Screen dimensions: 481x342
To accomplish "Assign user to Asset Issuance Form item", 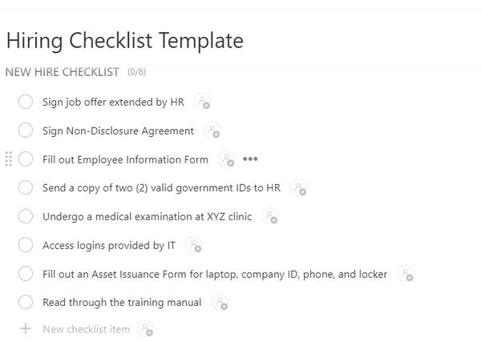I will pyautogui.click(x=406, y=275).
